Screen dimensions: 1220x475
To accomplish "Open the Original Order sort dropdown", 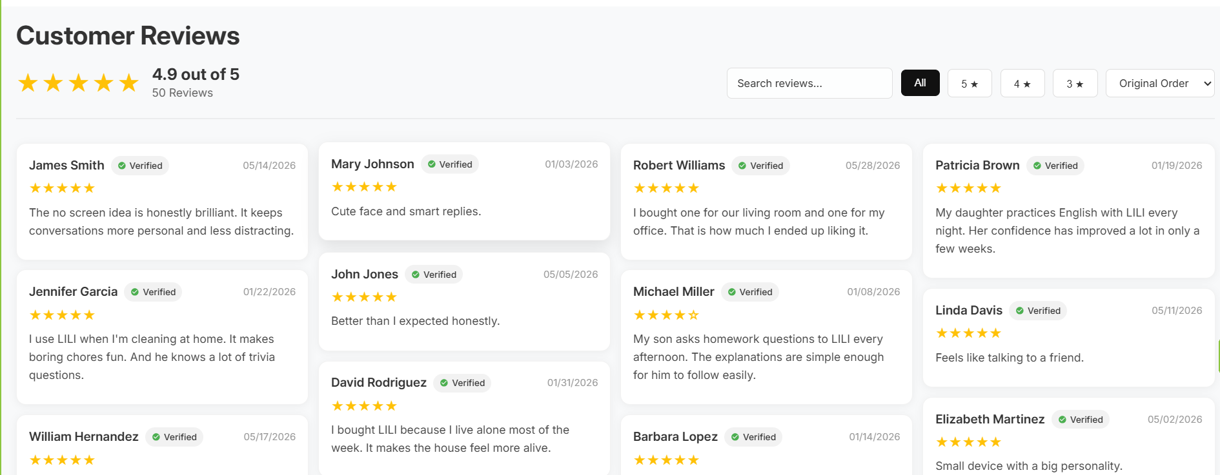I will click(x=1160, y=83).
